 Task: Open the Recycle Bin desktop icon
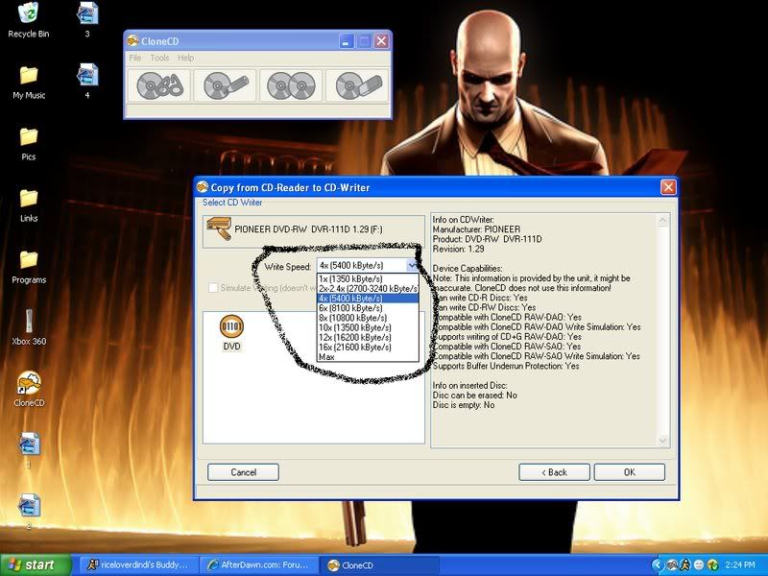[x=29, y=14]
